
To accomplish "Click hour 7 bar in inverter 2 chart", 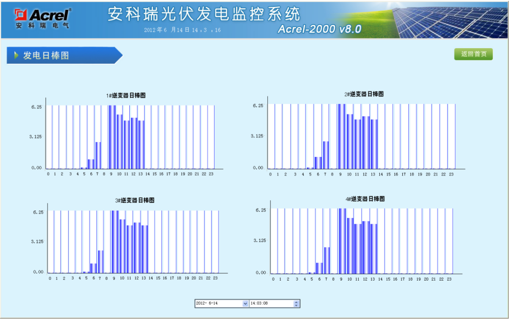I will click(326, 155).
